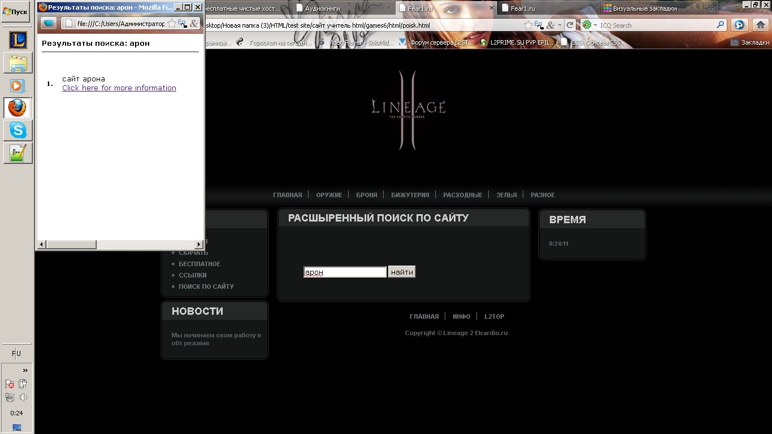The width and height of the screenshot is (772, 434).
Task: Click the blue round toolbar button beside home
Action: click(739, 25)
